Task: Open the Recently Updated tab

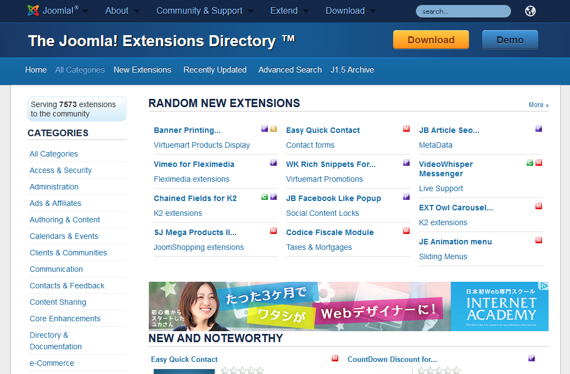Action: pos(215,70)
